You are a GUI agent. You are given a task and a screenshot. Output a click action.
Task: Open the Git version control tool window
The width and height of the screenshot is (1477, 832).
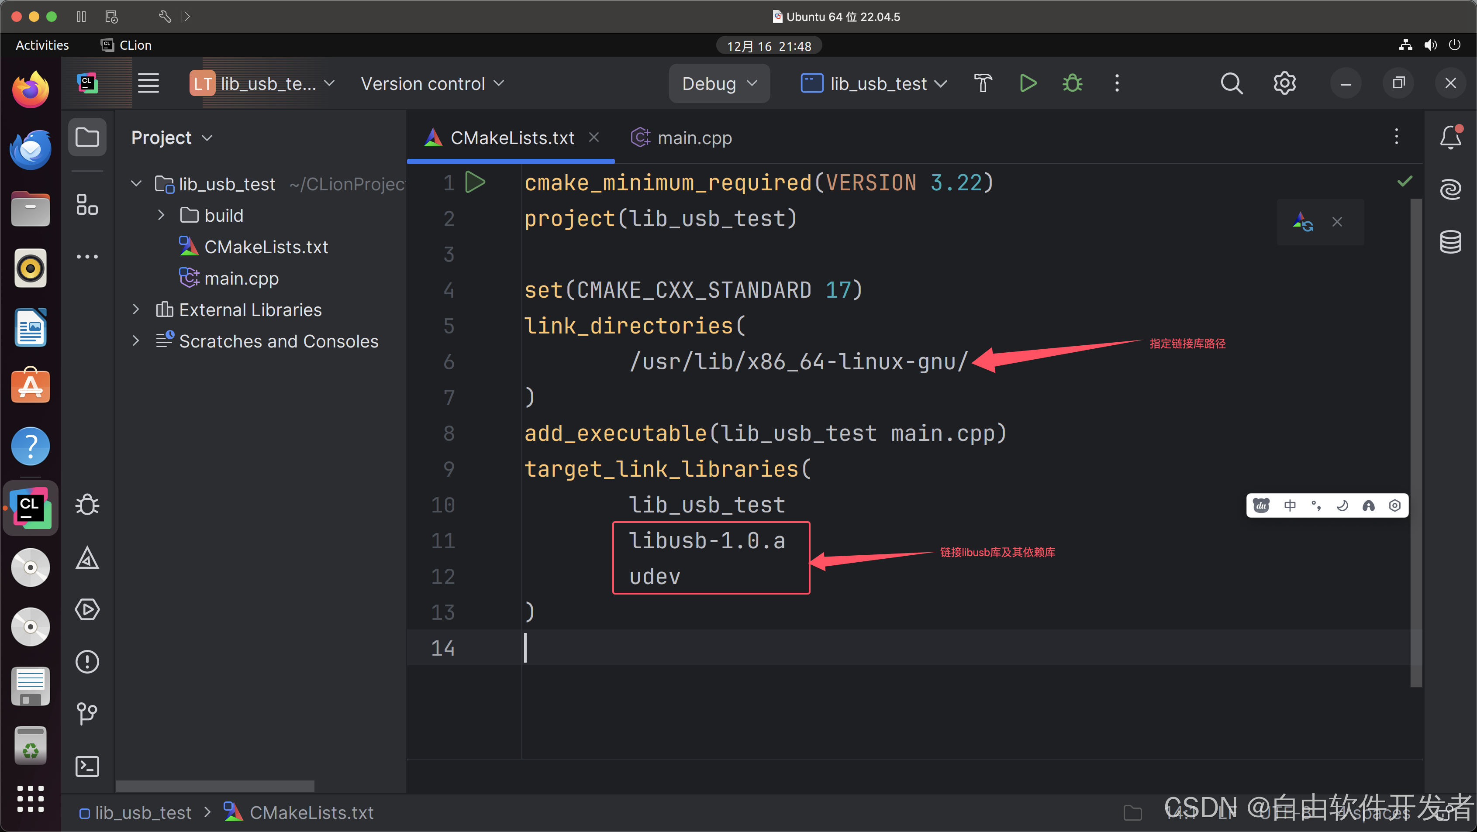(87, 714)
